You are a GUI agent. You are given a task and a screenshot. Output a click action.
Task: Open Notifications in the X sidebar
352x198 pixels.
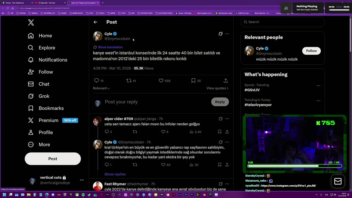[48, 60]
